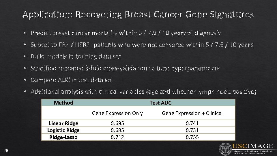This screenshot has width=277, height=156.
Task: Click the slide number 20
Action: (x=6, y=150)
